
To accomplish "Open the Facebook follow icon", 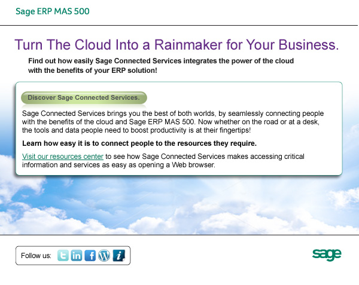I will click(90, 255).
